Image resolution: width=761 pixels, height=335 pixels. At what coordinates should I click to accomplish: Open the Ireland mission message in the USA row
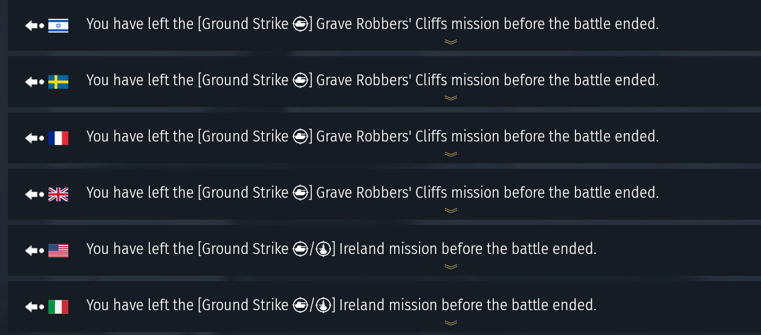[x=342, y=249]
